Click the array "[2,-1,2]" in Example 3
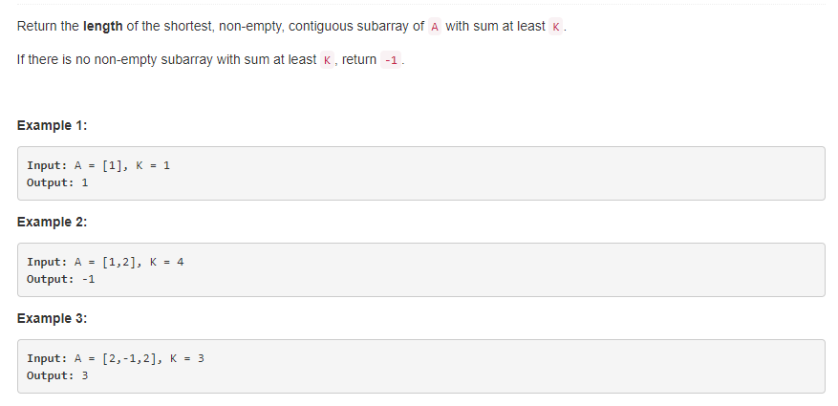The height and width of the screenshot is (406, 838). tap(132, 358)
